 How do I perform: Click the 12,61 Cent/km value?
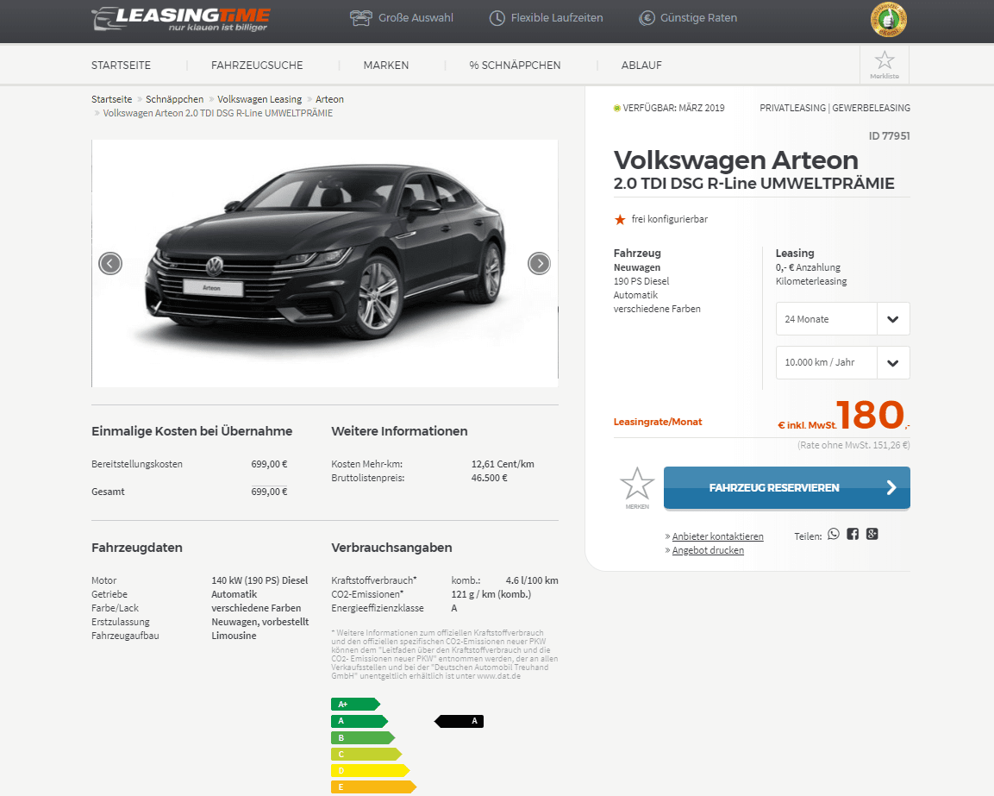503,464
